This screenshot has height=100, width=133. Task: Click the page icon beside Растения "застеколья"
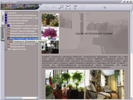tap(8, 44)
